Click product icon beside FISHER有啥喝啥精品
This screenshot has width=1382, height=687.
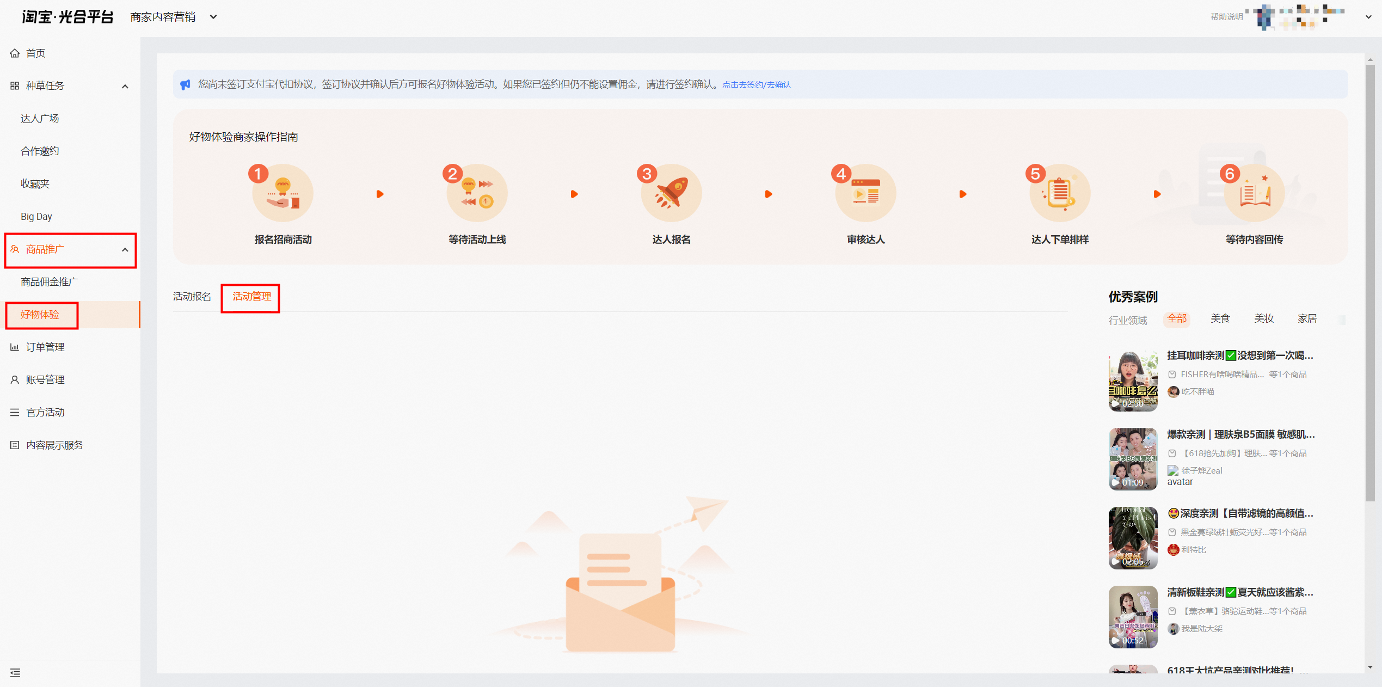(x=1172, y=375)
